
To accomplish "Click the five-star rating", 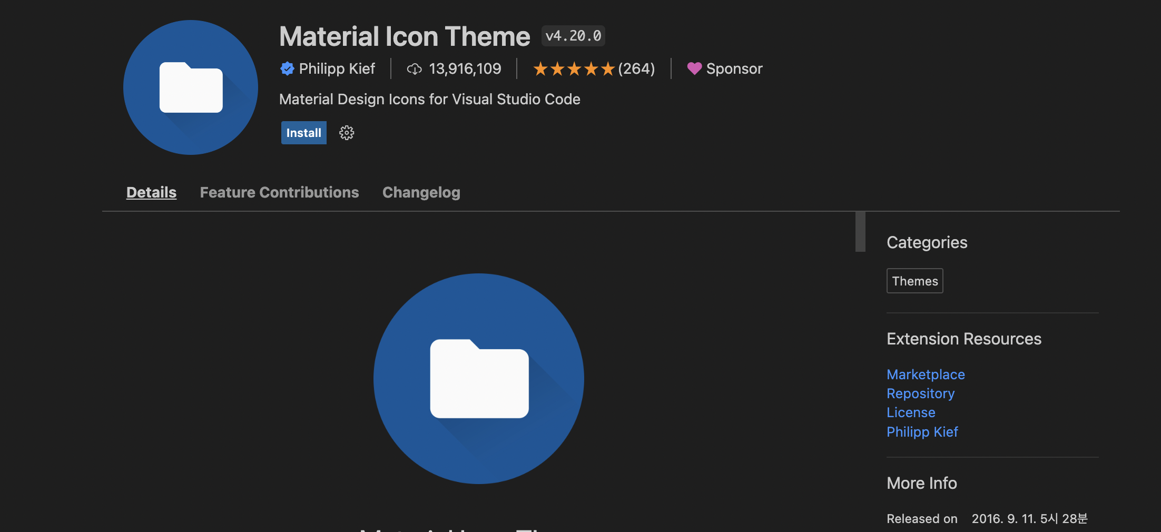I will [x=574, y=69].
